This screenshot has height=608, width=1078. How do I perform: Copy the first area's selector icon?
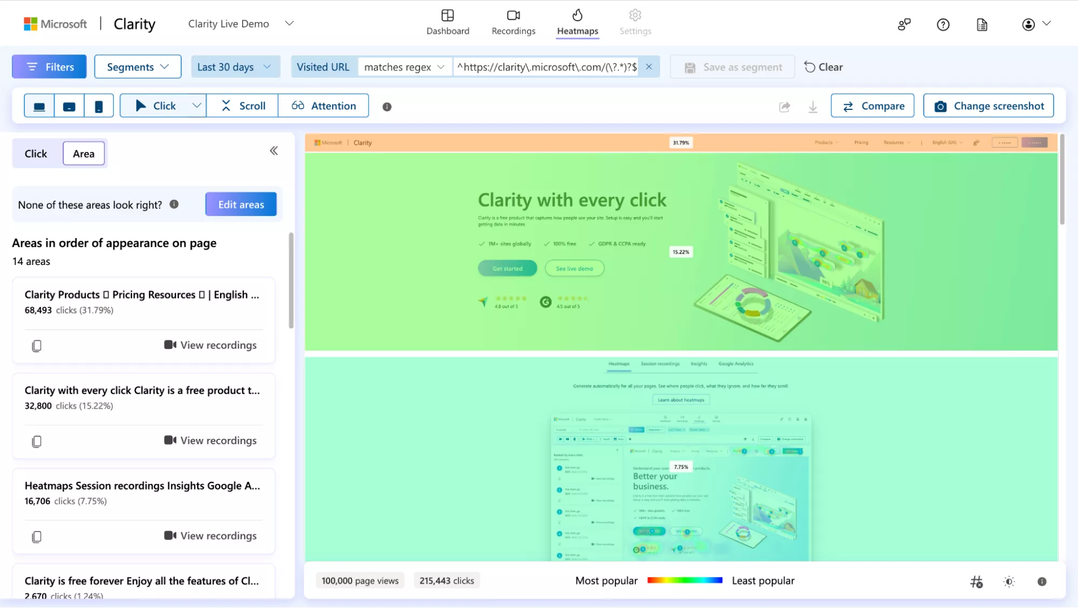tap(37, 346)
